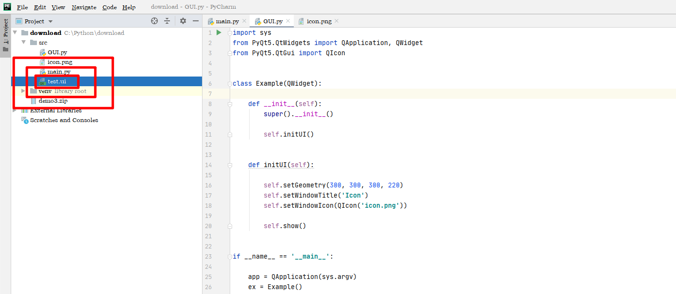676x294 pixels.
Task: Open the View menu
Action: [58, 7]
